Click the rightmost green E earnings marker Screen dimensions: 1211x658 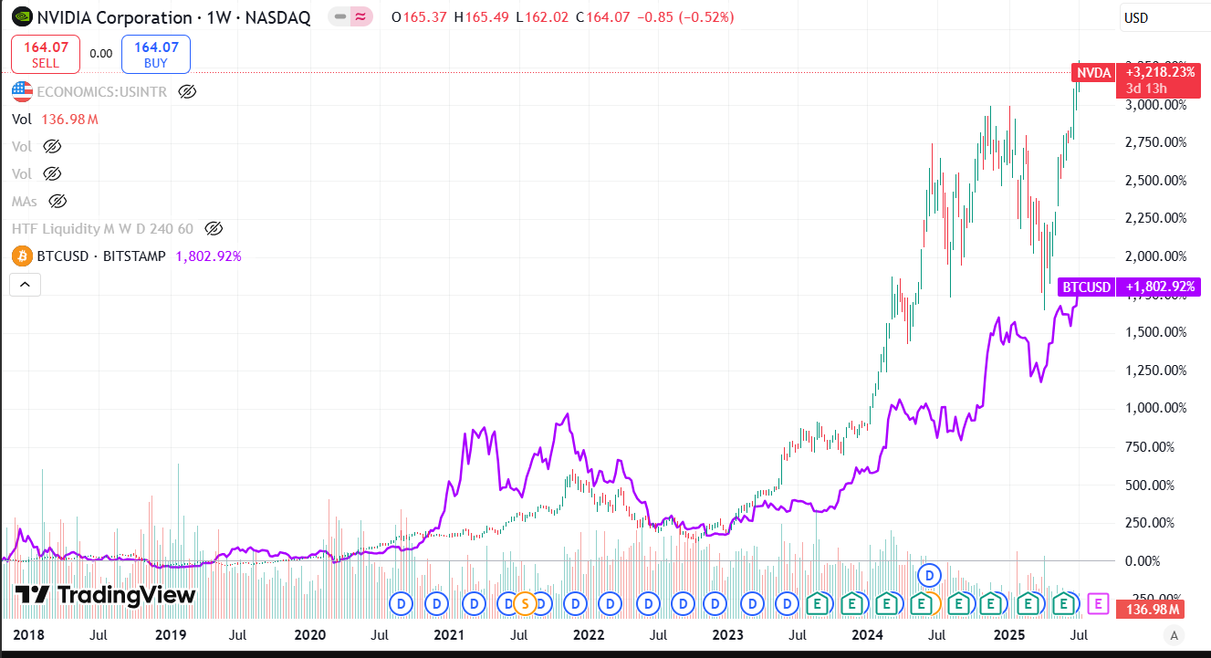point(1063,603)
